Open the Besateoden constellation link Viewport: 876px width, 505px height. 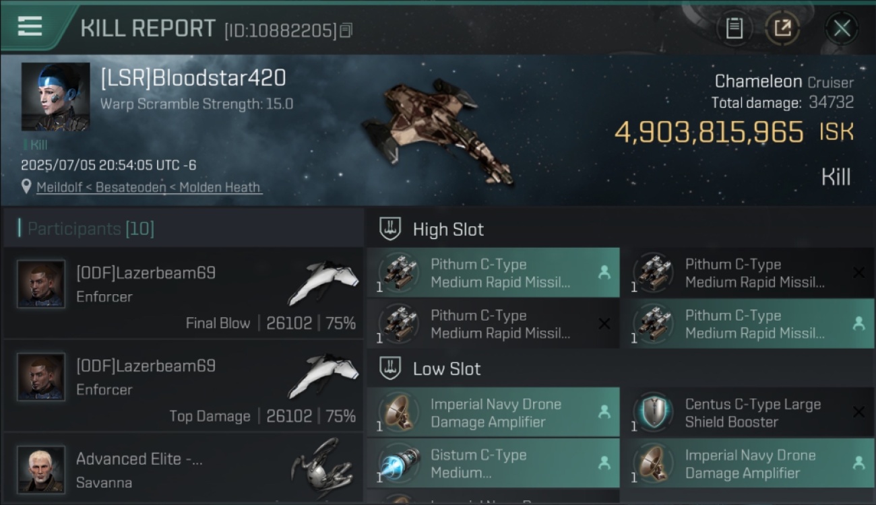click(131, 187)
